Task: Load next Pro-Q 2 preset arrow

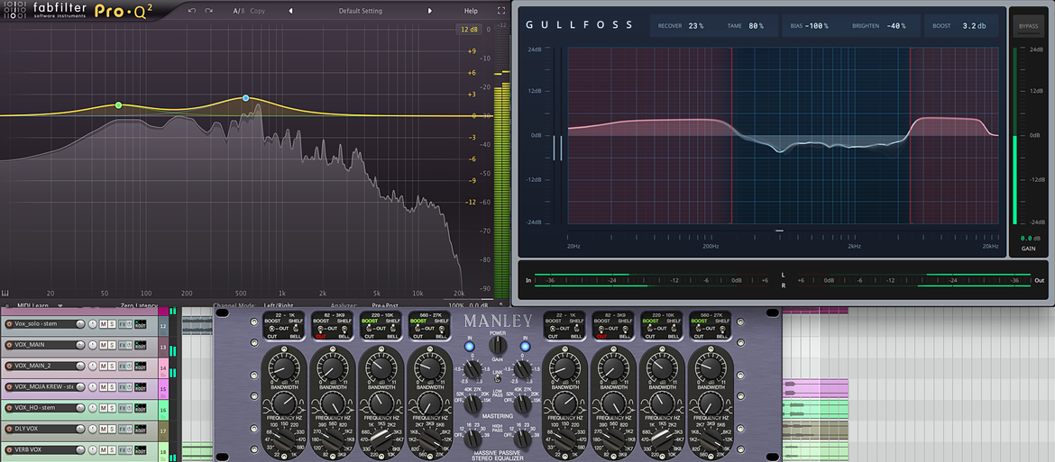Action: (x=430, y=11)
